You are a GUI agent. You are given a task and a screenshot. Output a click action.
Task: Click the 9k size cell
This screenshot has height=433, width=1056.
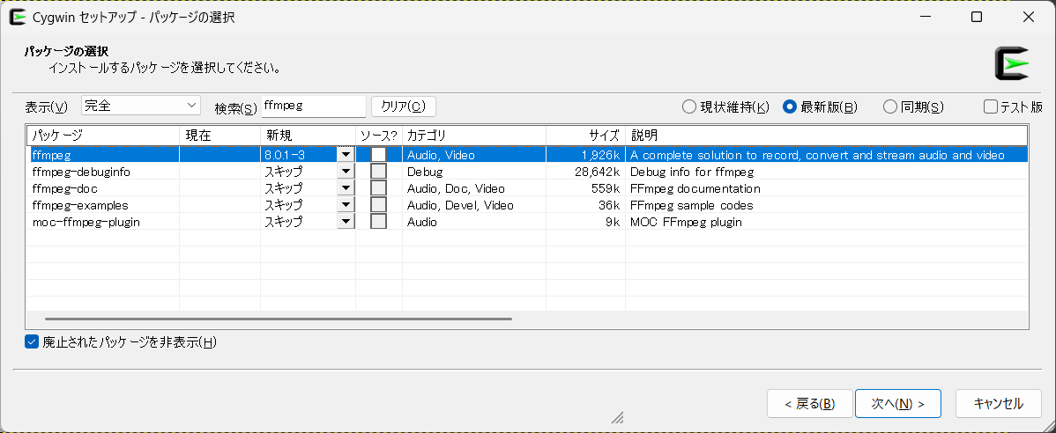(x=613, y=221)
